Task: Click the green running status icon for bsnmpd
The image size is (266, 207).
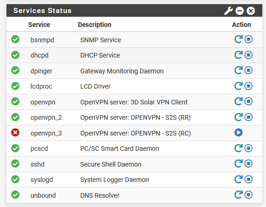Action: point(15,39)
